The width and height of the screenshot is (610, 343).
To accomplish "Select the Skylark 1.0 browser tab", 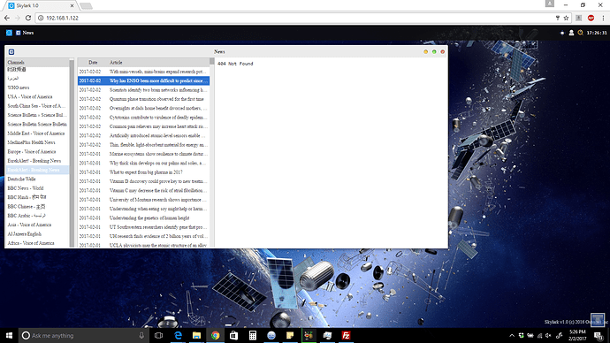I will (39, 6).
